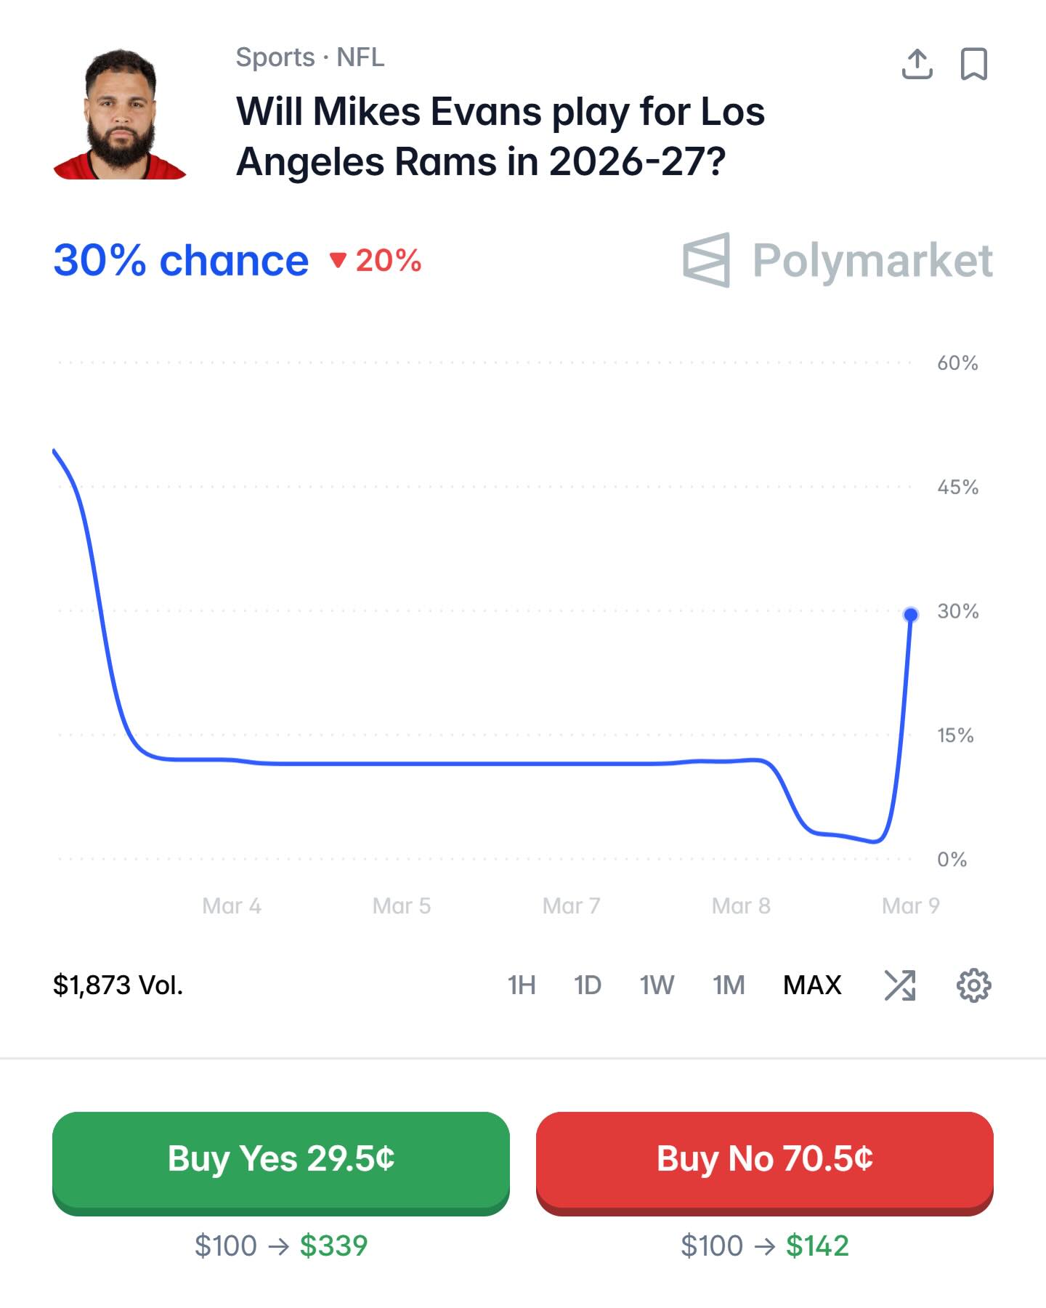Click the Polymarket logo
Screen dimensions: 1046x1308
[x=837, y=260]
